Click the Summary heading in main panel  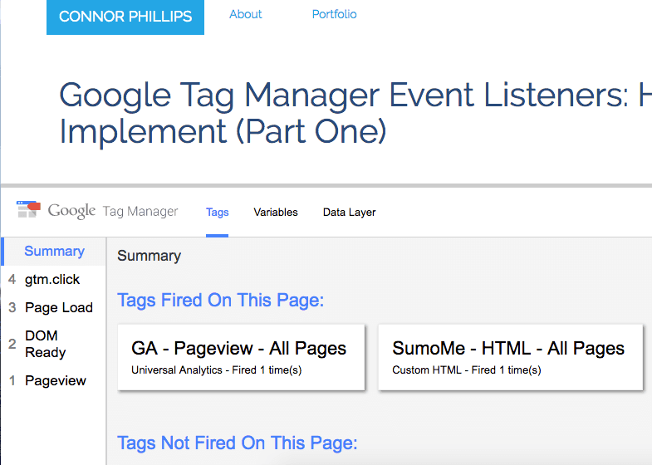(x=149, y=256)
